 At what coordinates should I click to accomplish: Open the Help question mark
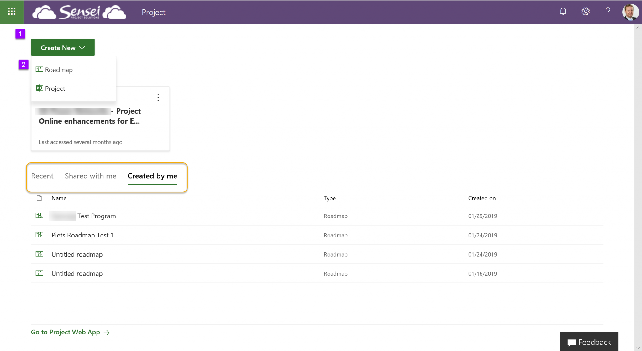(x=608, y=12)
